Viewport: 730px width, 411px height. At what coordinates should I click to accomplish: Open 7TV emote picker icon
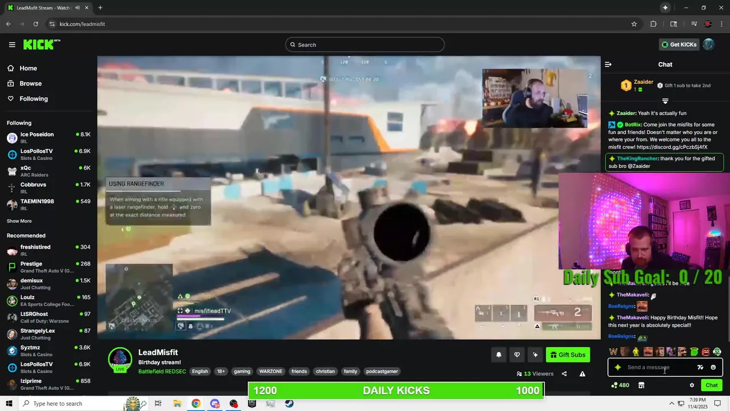pos(700,368)
